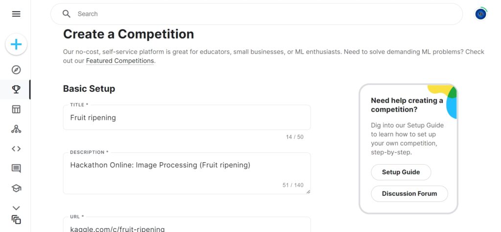Screen dimensions: 501x232
Task: Open Datasets using the table icon
Action: coord(16,109)
